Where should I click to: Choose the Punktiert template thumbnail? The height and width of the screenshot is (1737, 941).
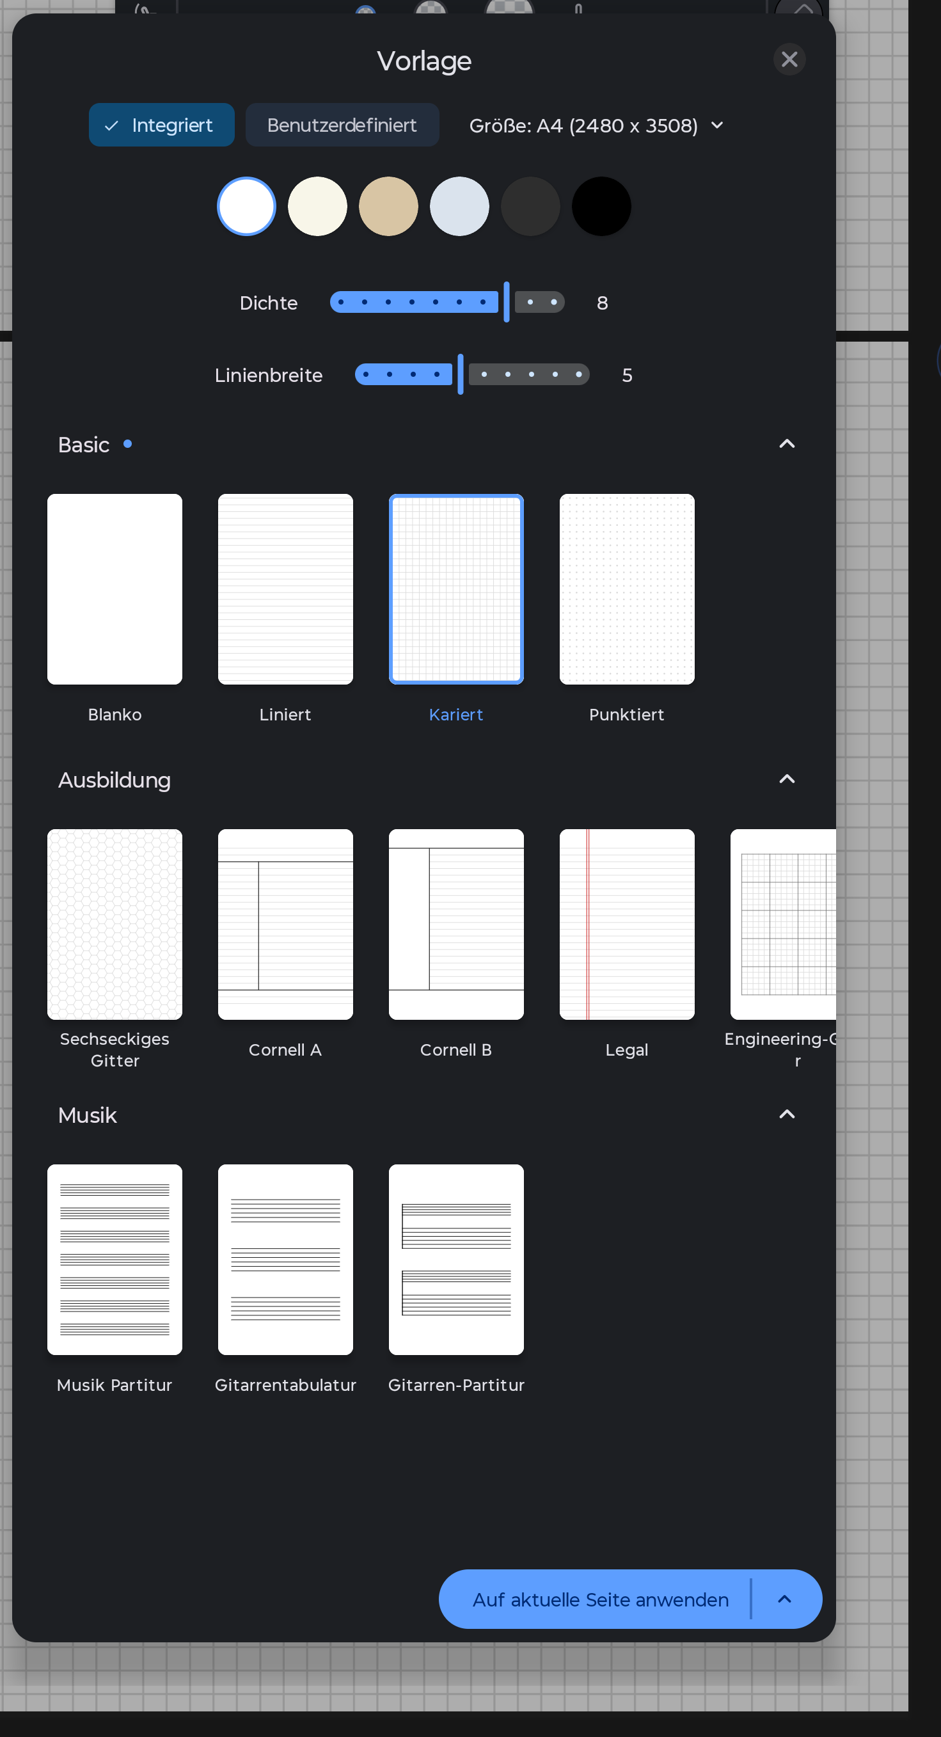click(x=627, y=589)
